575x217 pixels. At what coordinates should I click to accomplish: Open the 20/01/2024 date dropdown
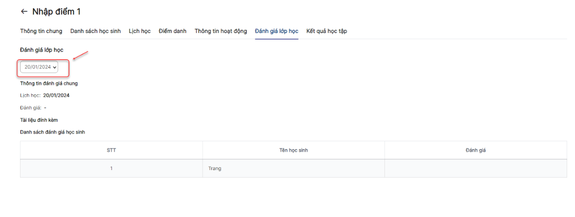39,67
